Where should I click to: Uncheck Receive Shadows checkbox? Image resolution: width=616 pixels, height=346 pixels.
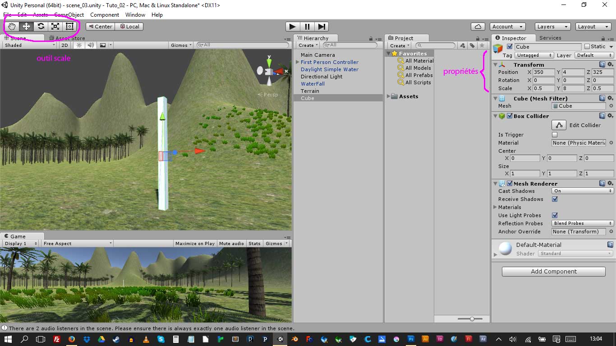(555, 199)
